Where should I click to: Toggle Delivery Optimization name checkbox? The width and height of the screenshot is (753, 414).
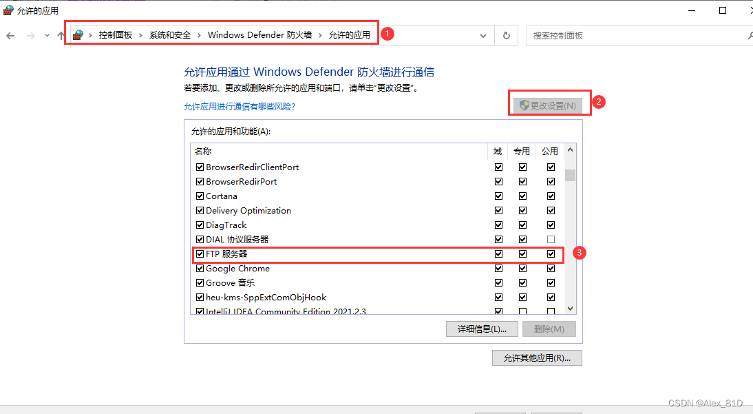(x=200, y=211)
